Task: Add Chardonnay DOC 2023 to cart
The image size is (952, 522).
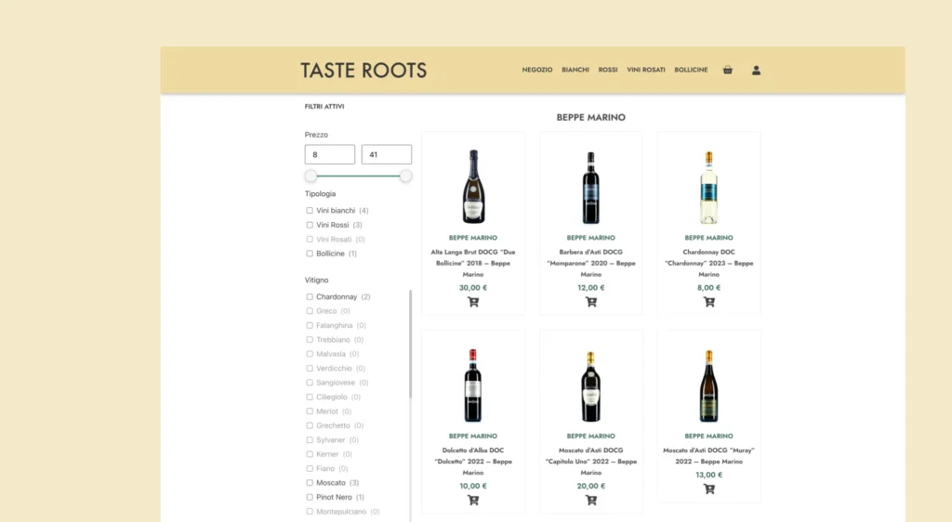Action: point(708,302)
